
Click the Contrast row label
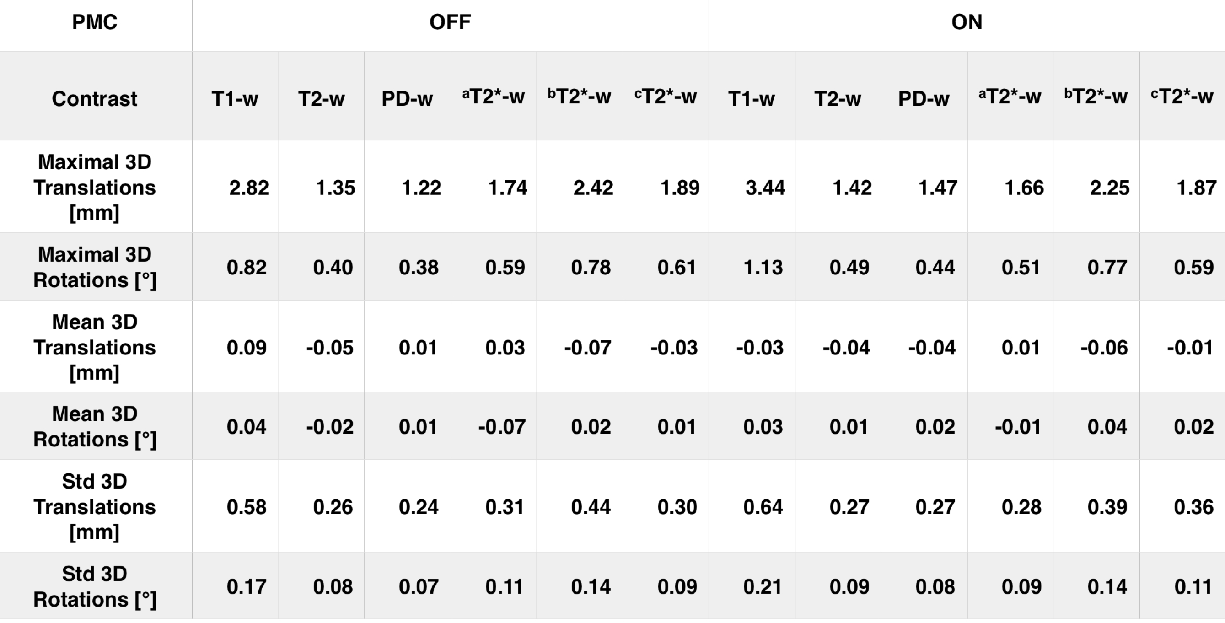(95, 99)
